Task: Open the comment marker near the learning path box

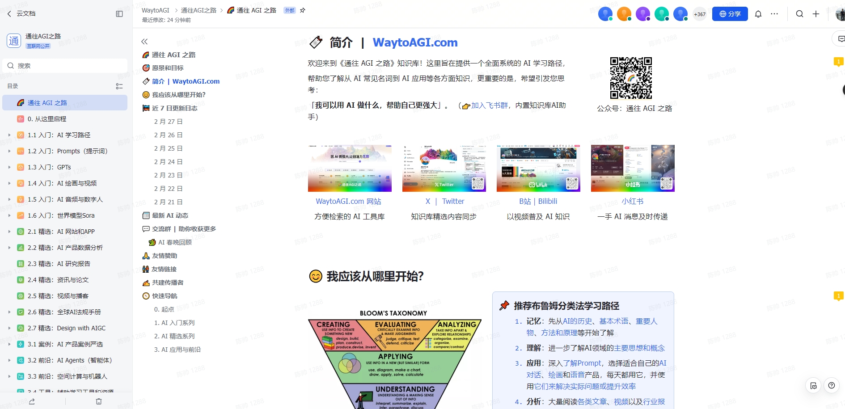Action: (x=839, y=296)
